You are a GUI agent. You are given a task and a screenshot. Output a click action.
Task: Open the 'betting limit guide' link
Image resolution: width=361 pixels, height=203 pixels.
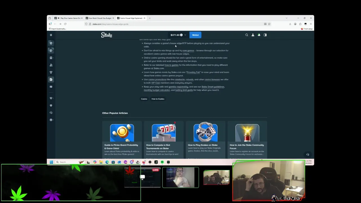click(x=184, y=90)
